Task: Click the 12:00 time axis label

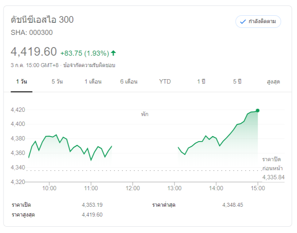Action: coord(133,188)
